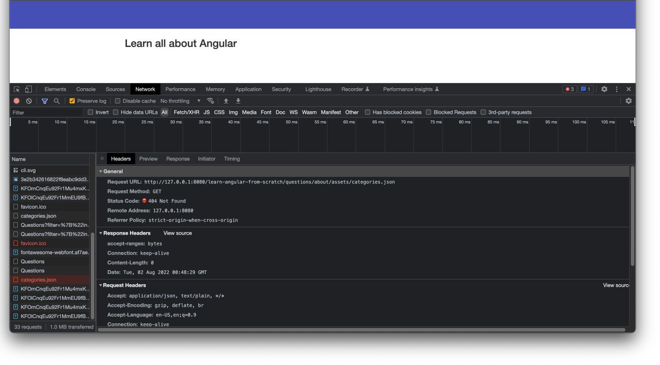Image resolution: width=660 pixels, height=365 pixels.
Task: Click the headers pane horizontal scrollbar
Action: (362, 330)
